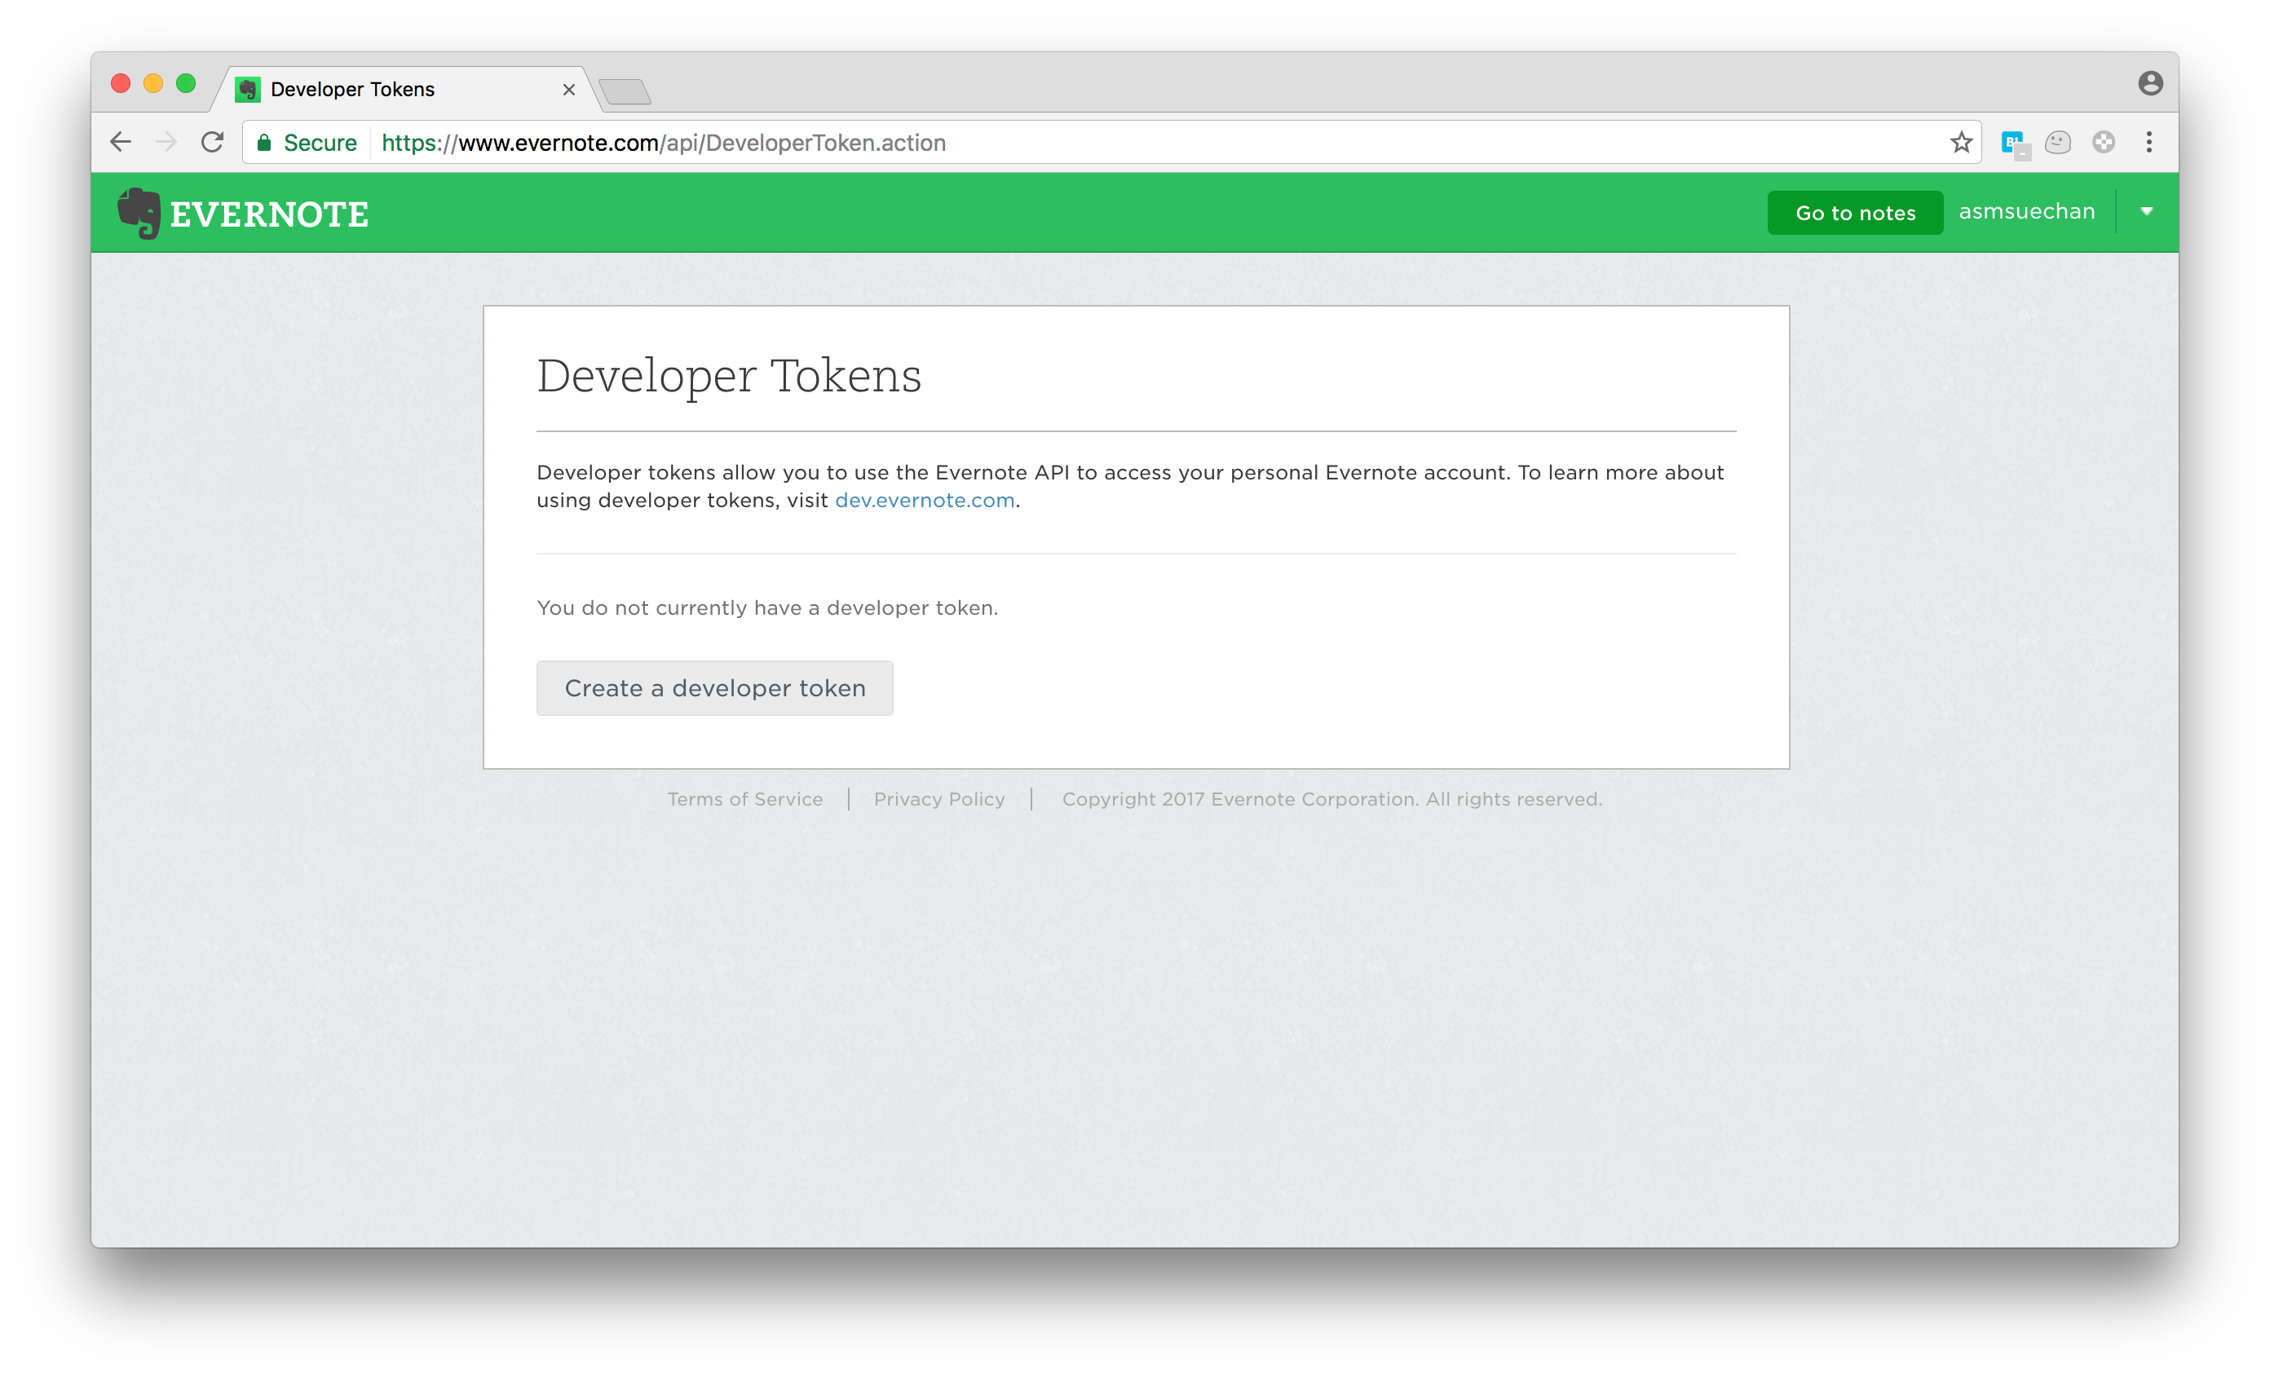This screenshot has width=2270, height=1378.
Task: Bookmark this page with the star icon
Action: click(x=1960, y=143)
